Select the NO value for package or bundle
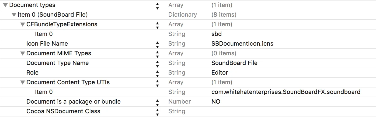376x117 pixels. [216, 102]
